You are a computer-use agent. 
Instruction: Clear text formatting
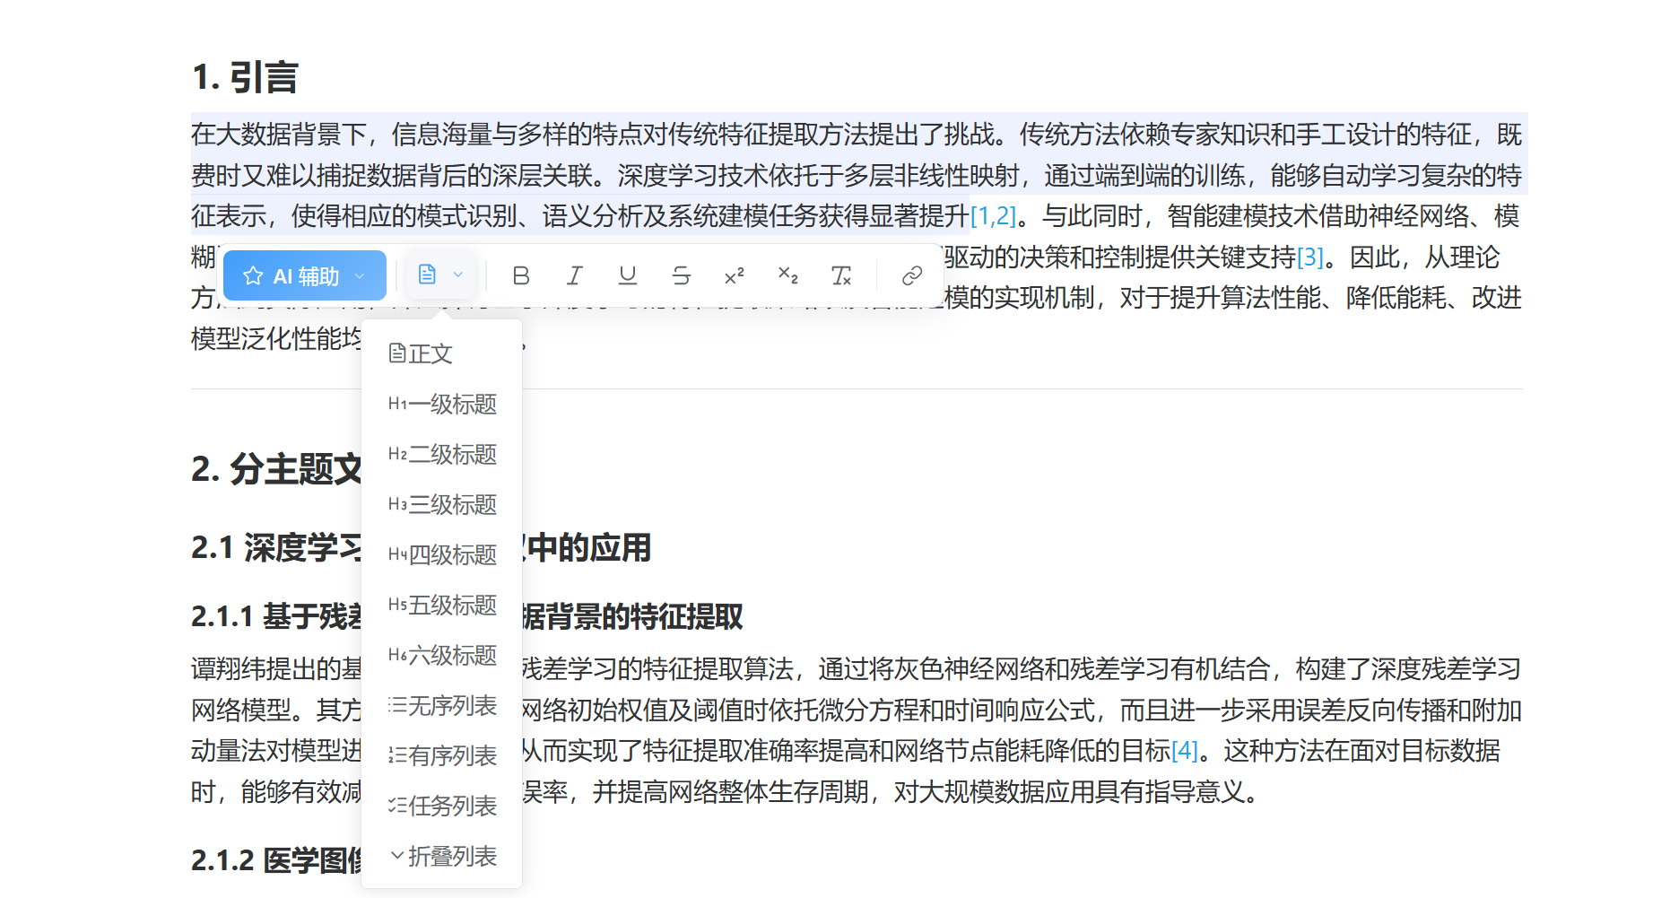[841, 275]
